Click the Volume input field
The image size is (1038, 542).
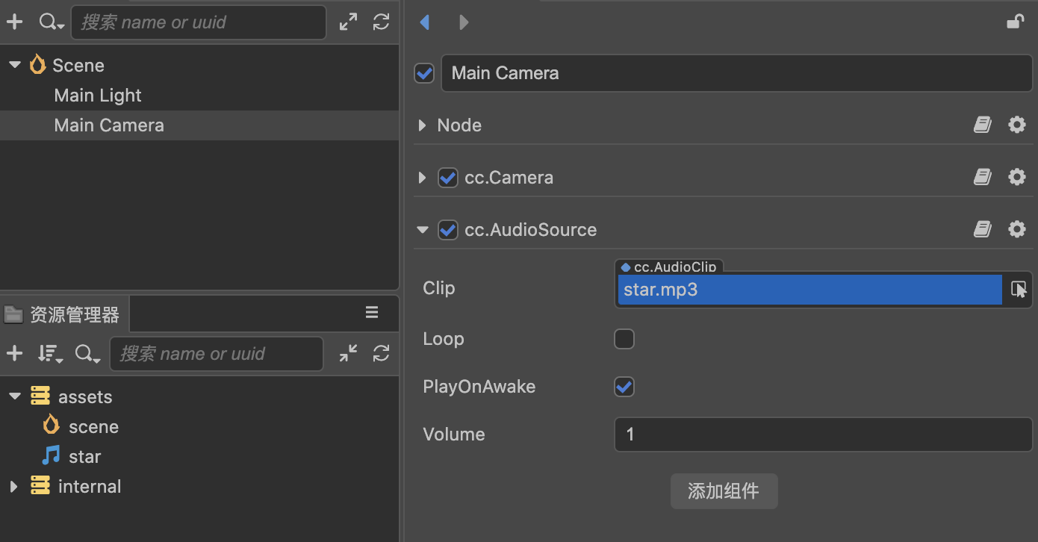pyautogui.click(x=823, y=434)
